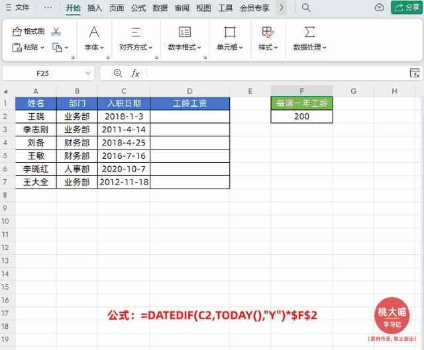Click cell with name 李志刚

click(36, 130)
